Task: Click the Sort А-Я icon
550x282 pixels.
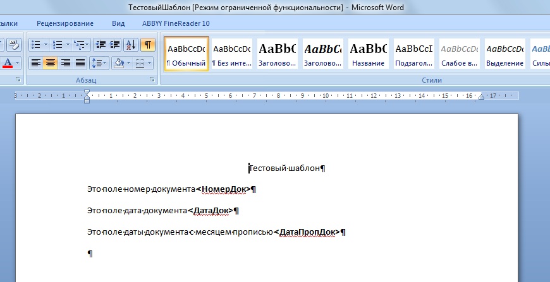Action: click(x=131, y=45)
